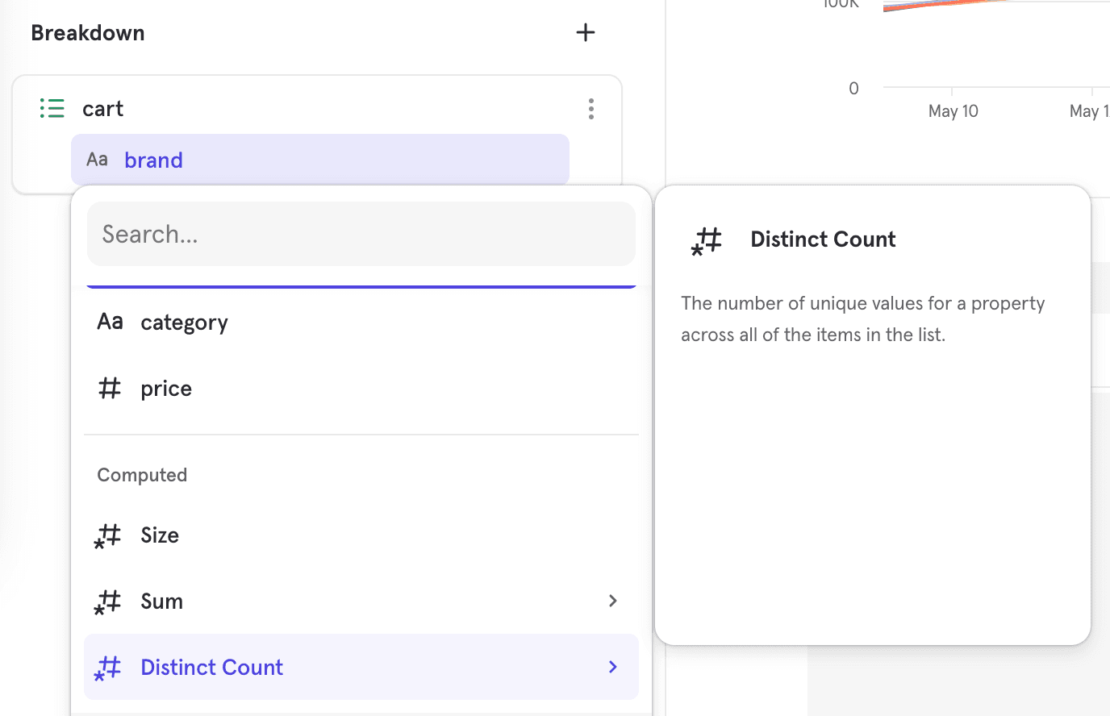Click the Distinct Count hash icon in the tooltip
The width and height of the screenshot is (1110, 716).
pyautogui.click(x=706, y=240)
